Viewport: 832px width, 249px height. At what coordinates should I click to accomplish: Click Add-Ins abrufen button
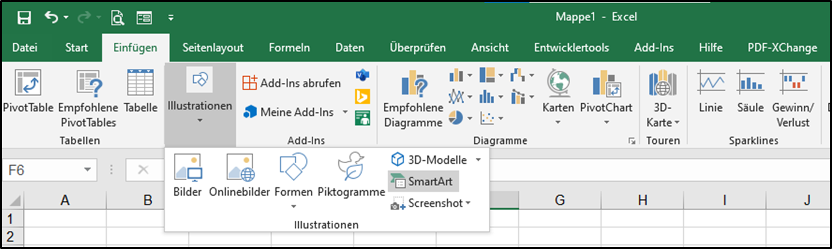[x=292, y=83]
